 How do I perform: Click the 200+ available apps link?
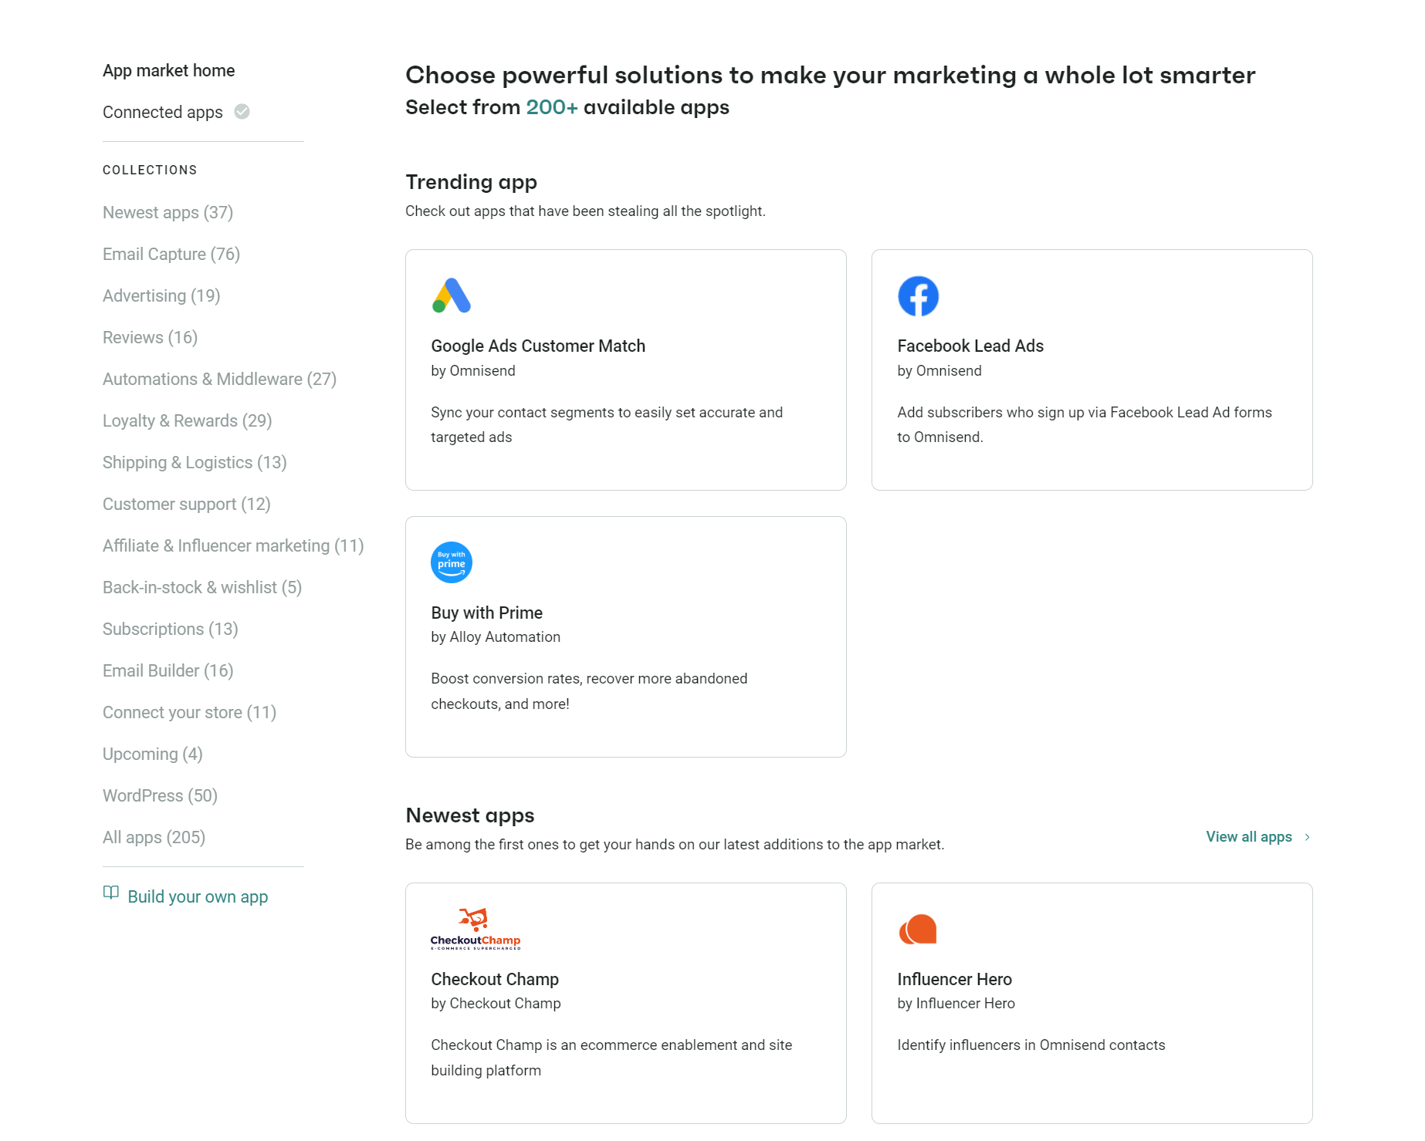(x=552, y=107)
